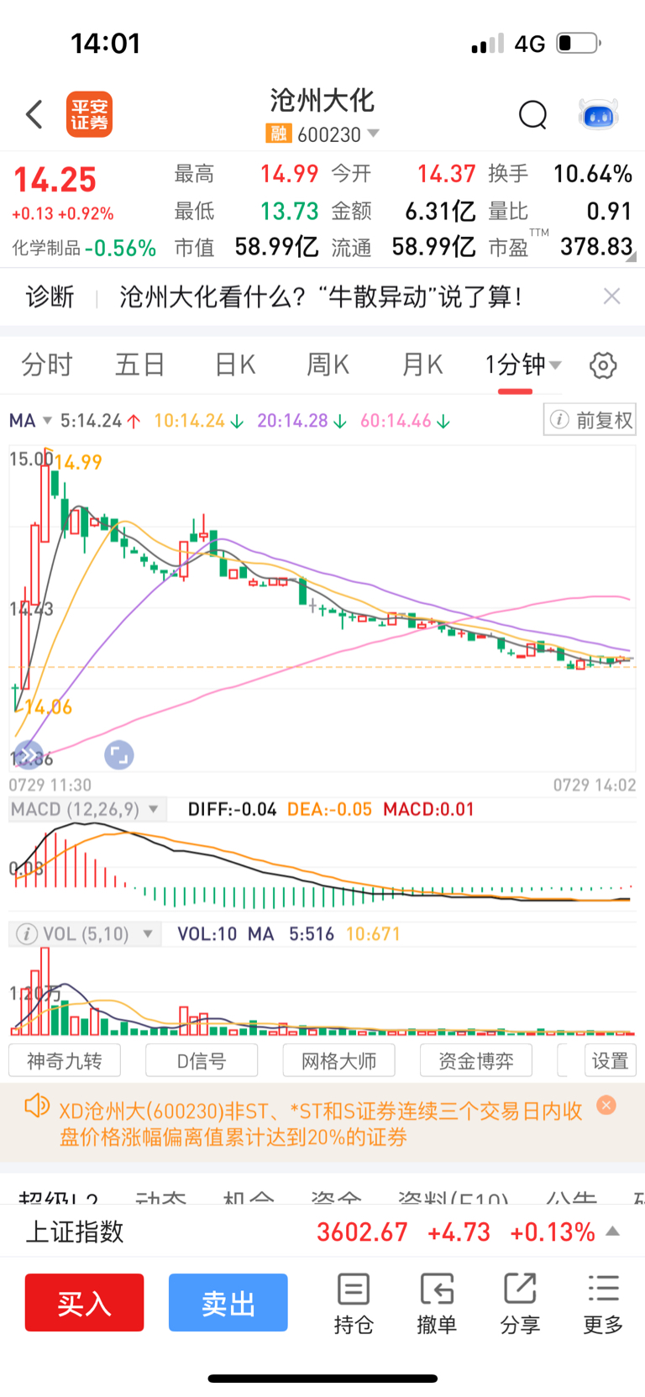645x1397 pixels.
Task: Tap the 0729 14:02 time label
Action: [594, 785]
